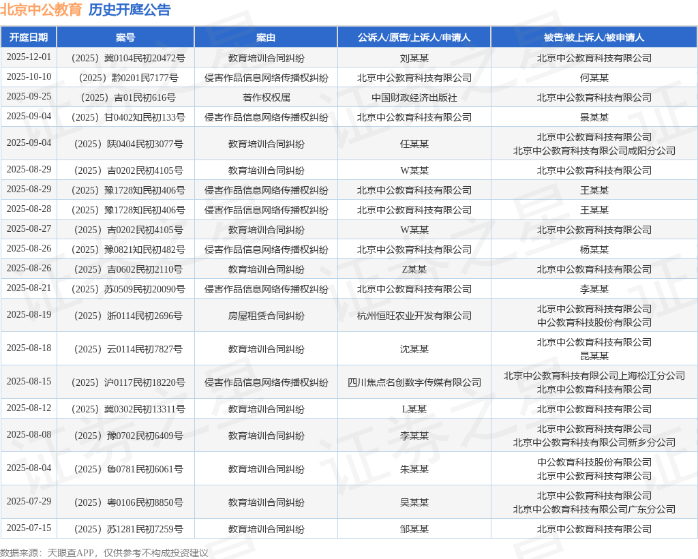The width and height of the screenshot is (698, 559).
Task: Click case number (2025)苏1281民初7259号
Action: click(x=127, y=529)
